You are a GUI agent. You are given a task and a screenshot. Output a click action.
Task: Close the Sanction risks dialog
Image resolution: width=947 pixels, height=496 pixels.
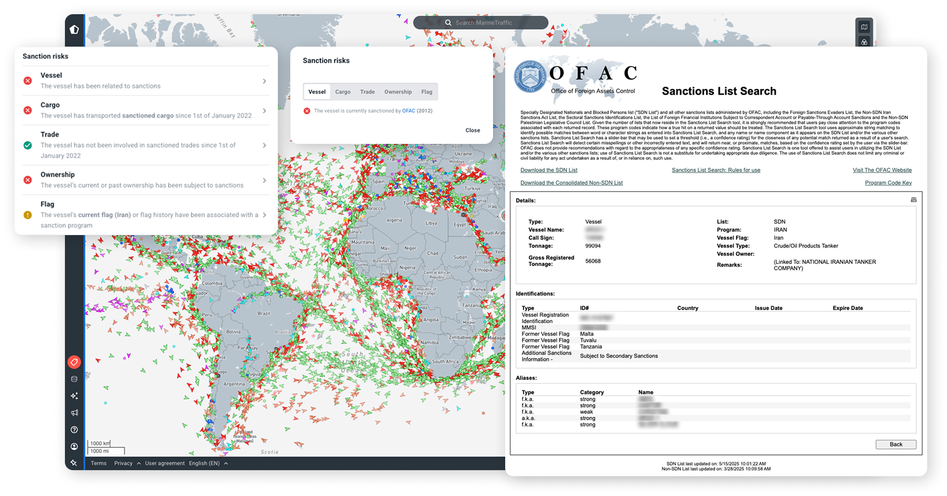[x=473, y=130]
